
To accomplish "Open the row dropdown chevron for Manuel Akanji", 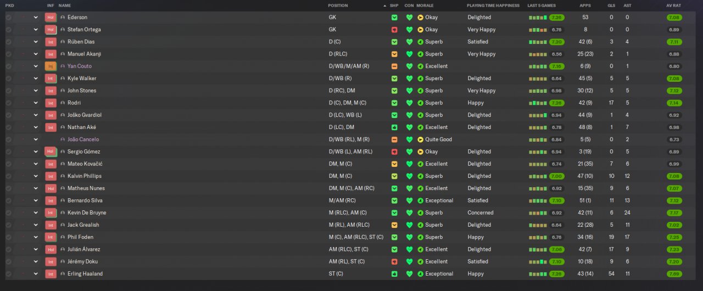I will pos(36,54).
